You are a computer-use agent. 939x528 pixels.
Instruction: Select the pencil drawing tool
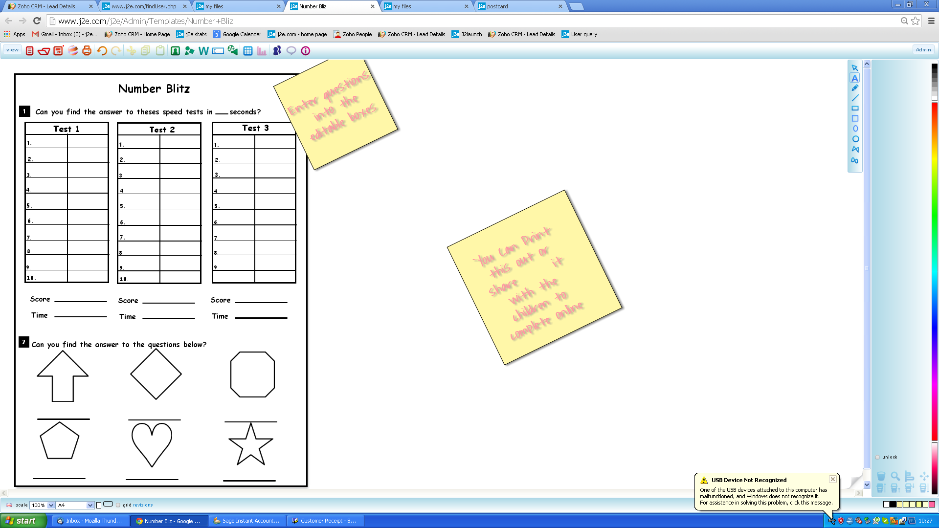855,88
